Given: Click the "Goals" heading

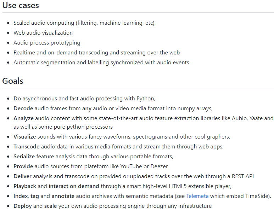Looking at the screenshot, I should 13,81.
